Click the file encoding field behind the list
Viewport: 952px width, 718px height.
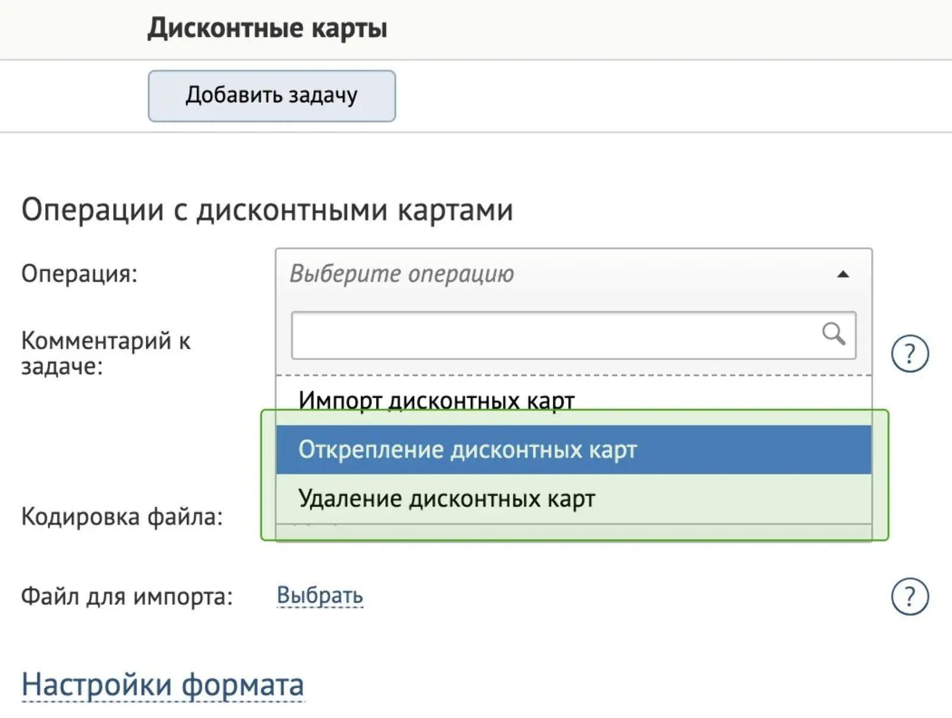click(573, 532)
